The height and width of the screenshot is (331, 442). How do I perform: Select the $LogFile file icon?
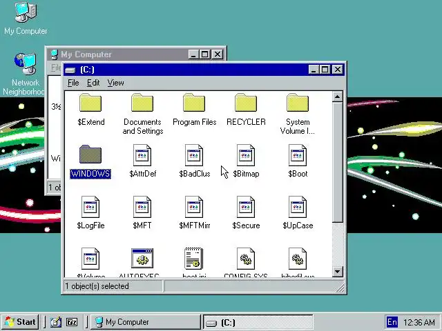(90, 207)
